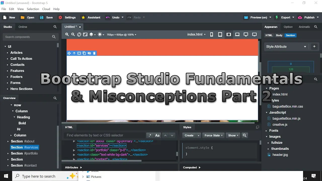The width and height of the screenshot is (322, 181).
Task: Click the duplicate icon on selected section
Action: click(x=84, y=53)
